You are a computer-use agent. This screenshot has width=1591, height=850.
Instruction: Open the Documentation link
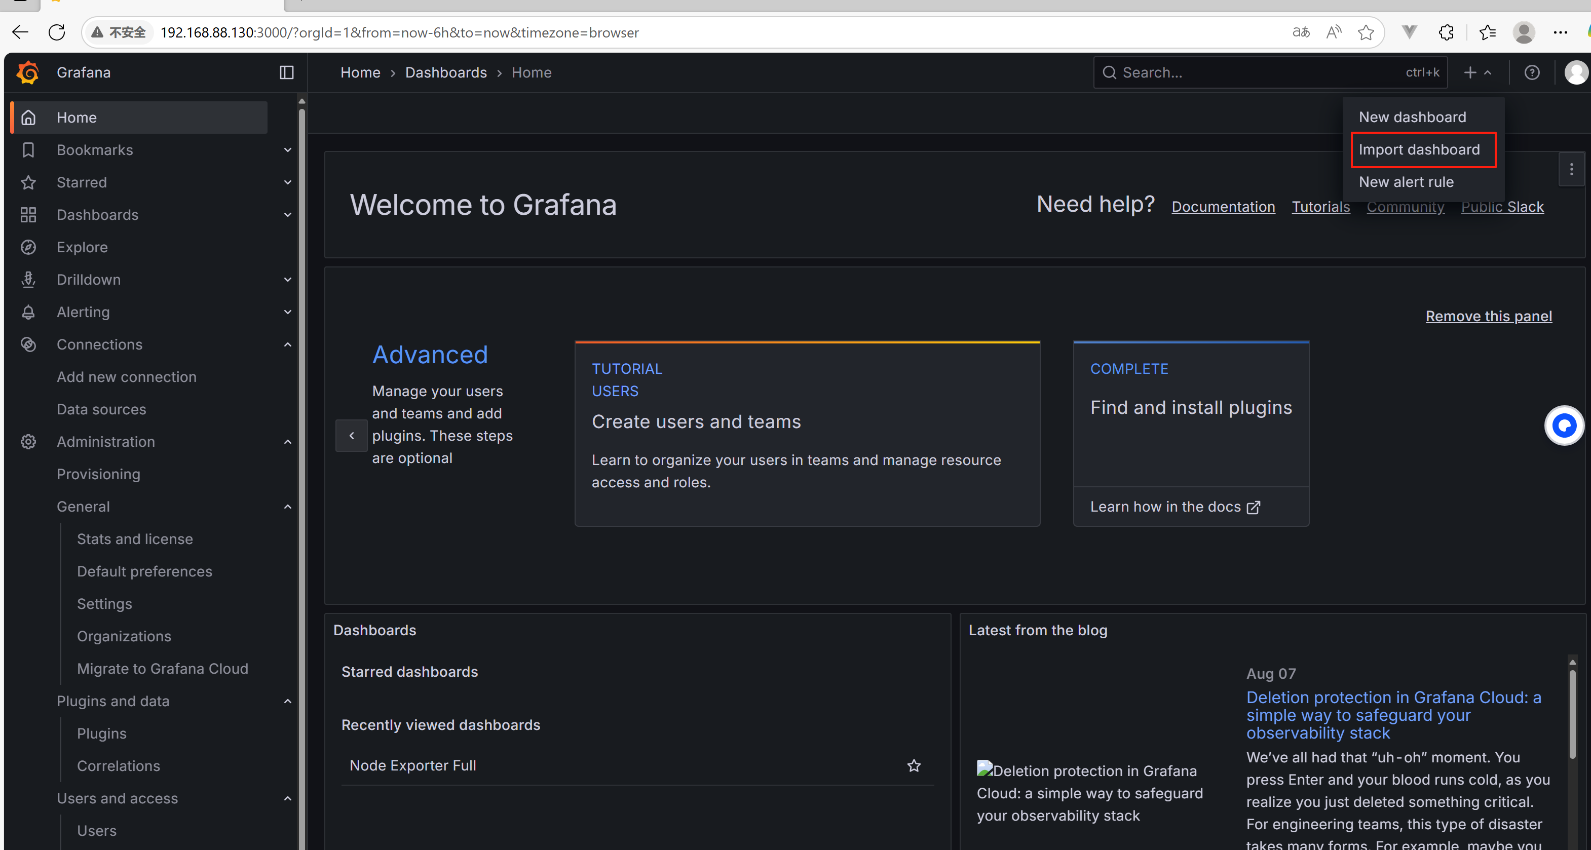(1223, 207)
